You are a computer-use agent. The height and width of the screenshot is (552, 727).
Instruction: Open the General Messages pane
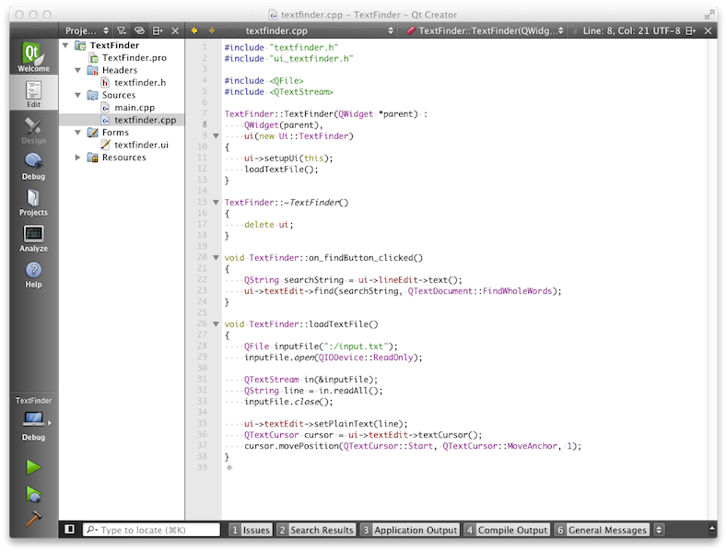[x=602, y=530]
